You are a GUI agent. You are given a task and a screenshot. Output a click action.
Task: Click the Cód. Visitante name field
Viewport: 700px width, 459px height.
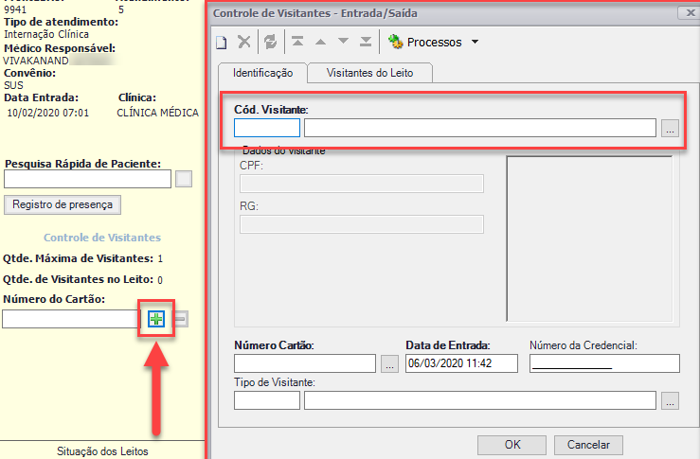(x=480, y=128)
